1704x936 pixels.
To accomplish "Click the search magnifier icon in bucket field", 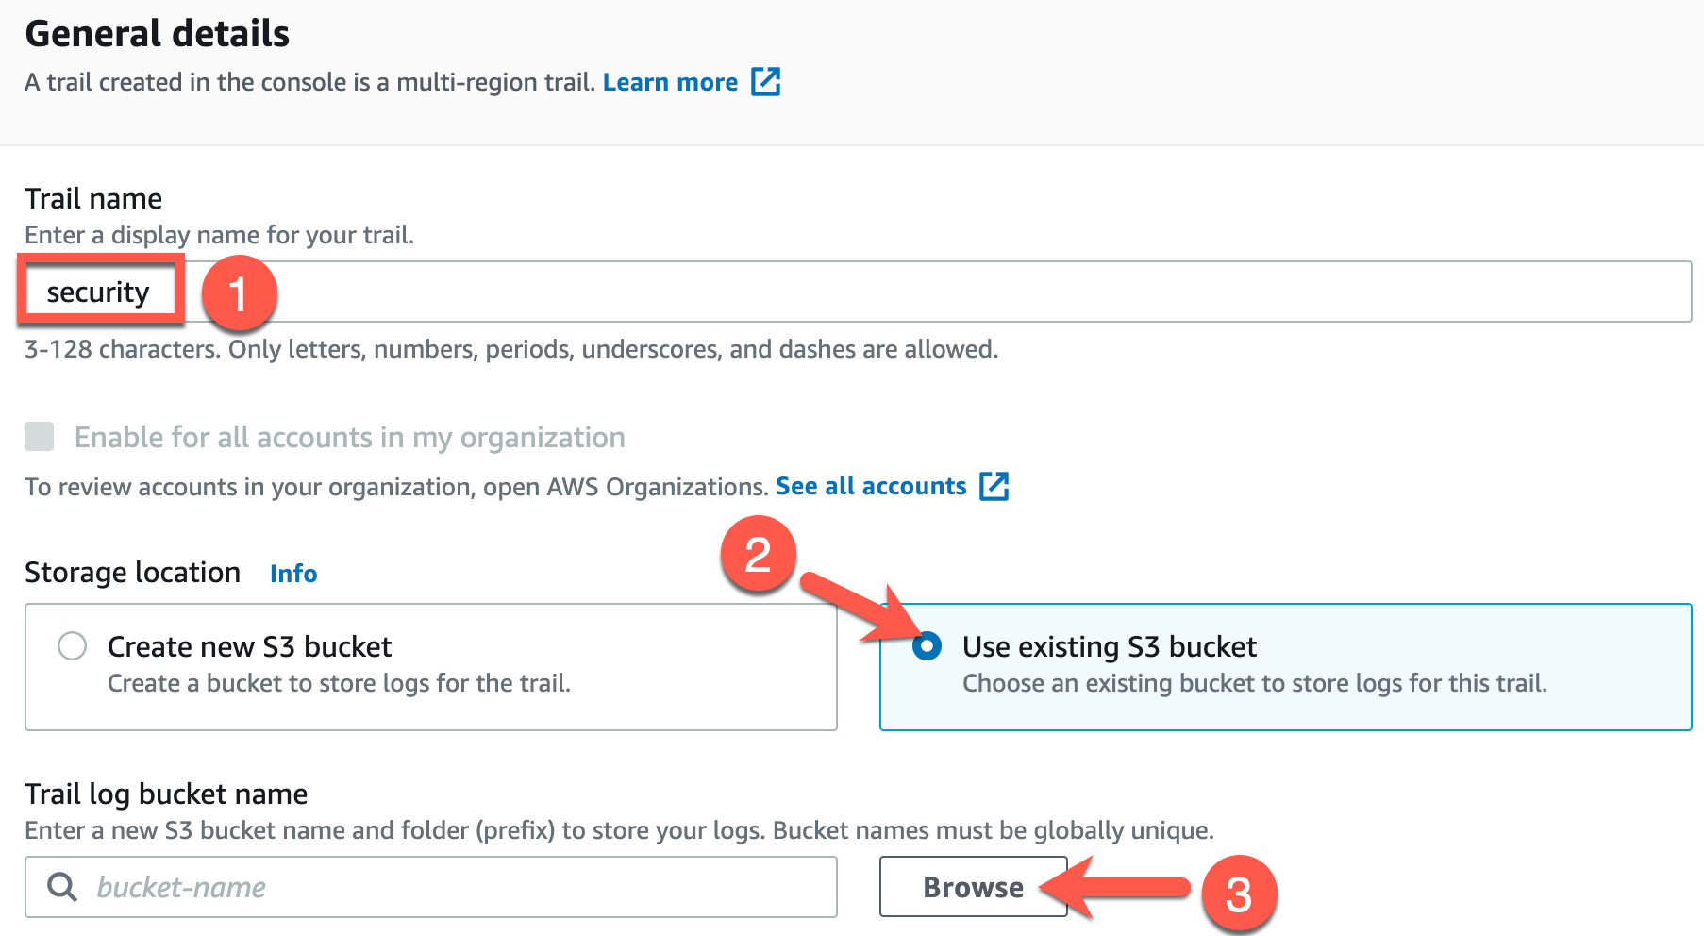I will point(62,887).
